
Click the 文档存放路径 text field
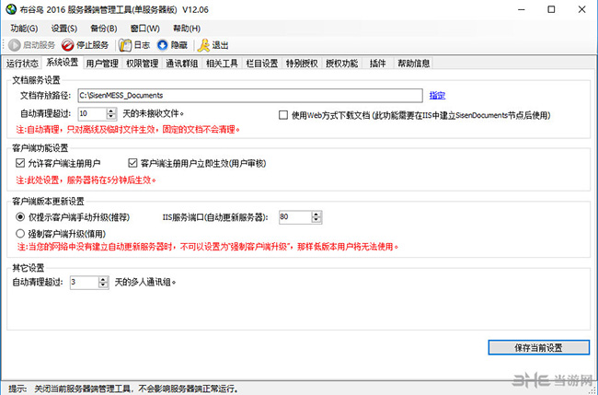pyautogui.click(x=248, y=95)
